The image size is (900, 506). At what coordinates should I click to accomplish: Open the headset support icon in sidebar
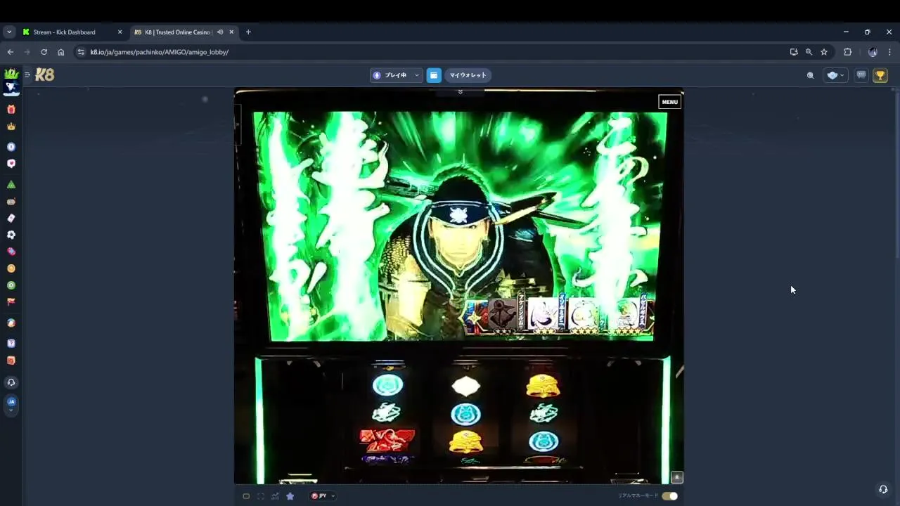[11, 382]
